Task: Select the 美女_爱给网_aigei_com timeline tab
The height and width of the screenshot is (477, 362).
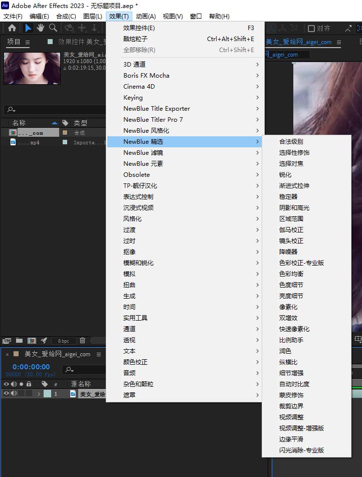Action: point(57,354)
